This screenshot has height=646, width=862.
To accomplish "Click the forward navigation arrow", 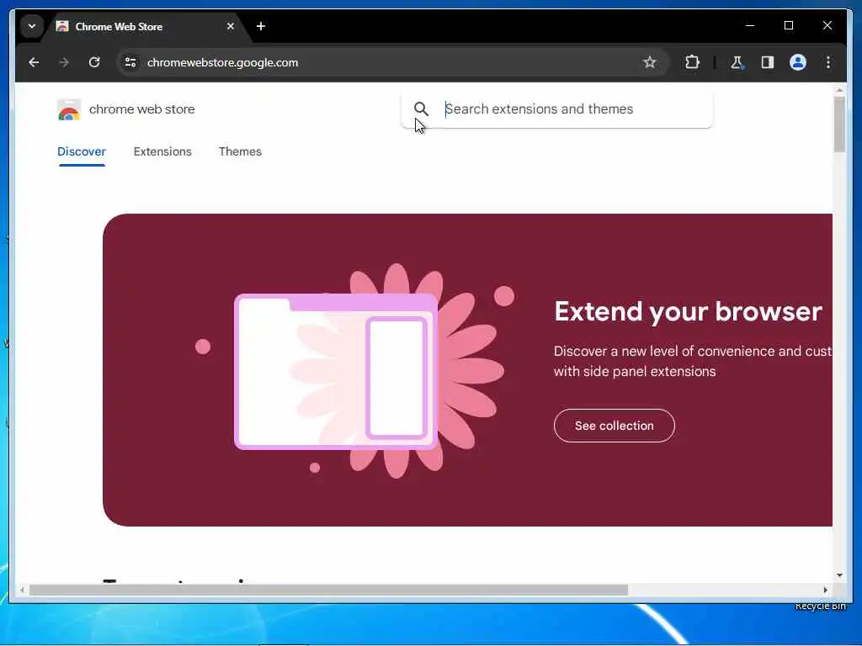I will (64, 62).
